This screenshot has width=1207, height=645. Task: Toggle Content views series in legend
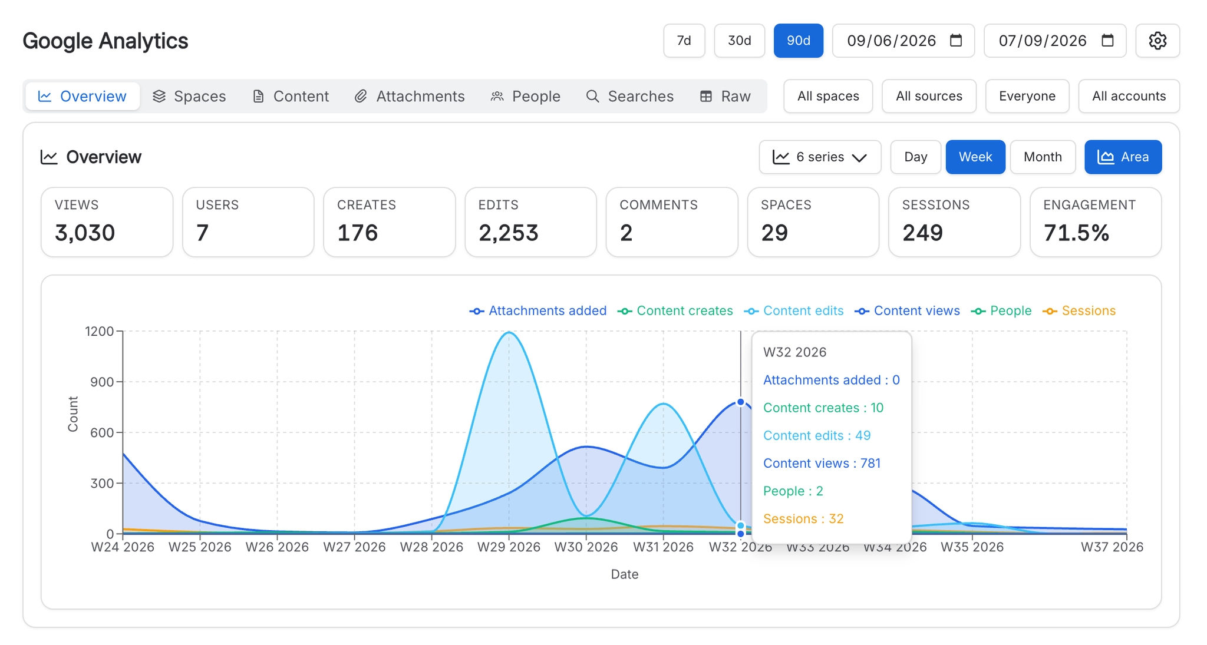coord(908,310)
